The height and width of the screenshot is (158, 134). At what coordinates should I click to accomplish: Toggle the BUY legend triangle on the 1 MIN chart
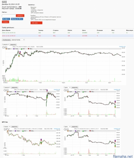click(x=22, y=49)
